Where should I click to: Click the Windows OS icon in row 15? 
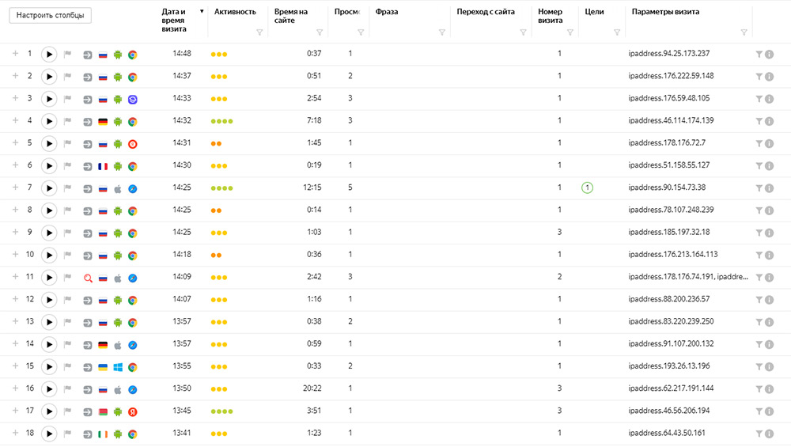click(118, 367)
